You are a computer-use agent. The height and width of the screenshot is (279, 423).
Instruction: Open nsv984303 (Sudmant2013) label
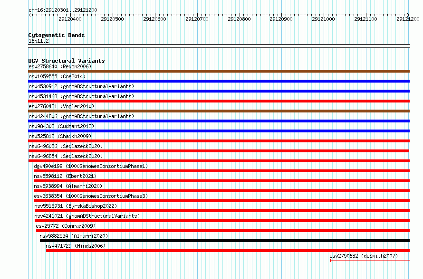pos(61,126)
